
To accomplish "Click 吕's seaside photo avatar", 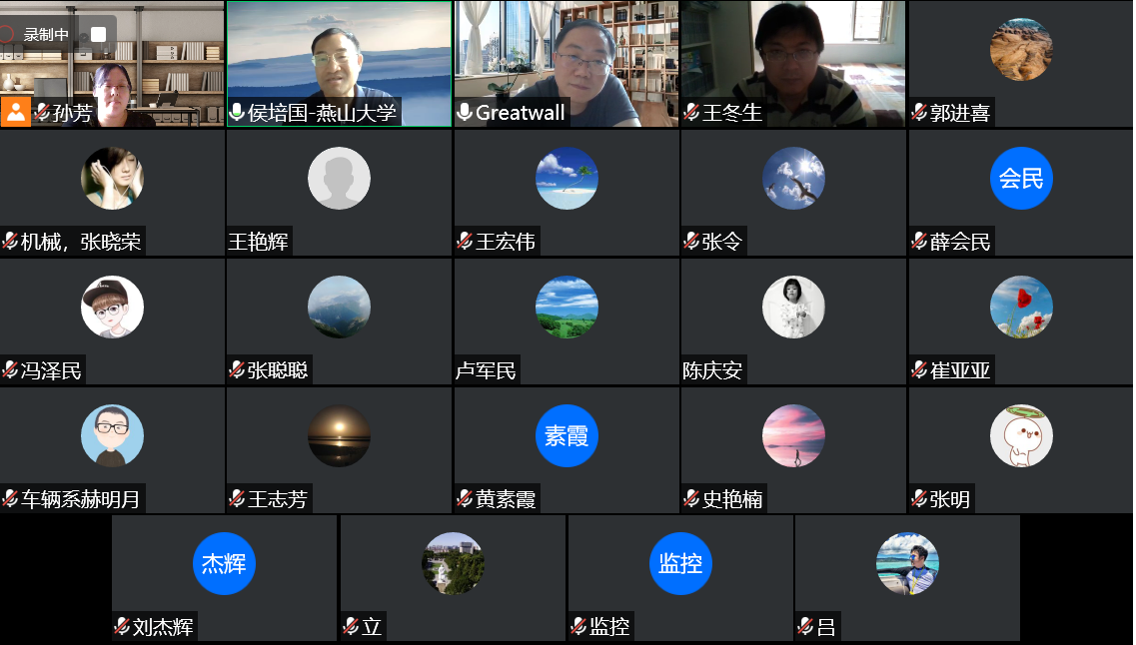I will [x=908, y=563].
